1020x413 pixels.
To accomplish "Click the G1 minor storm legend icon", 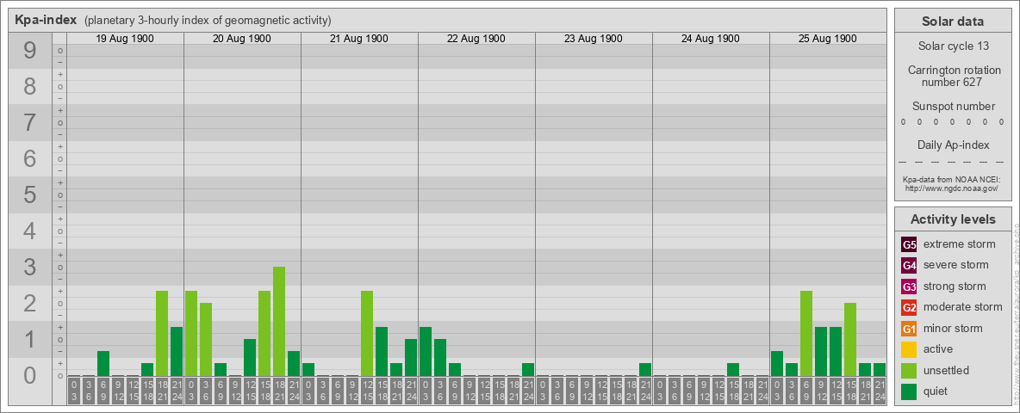I will tap(909, 328).
